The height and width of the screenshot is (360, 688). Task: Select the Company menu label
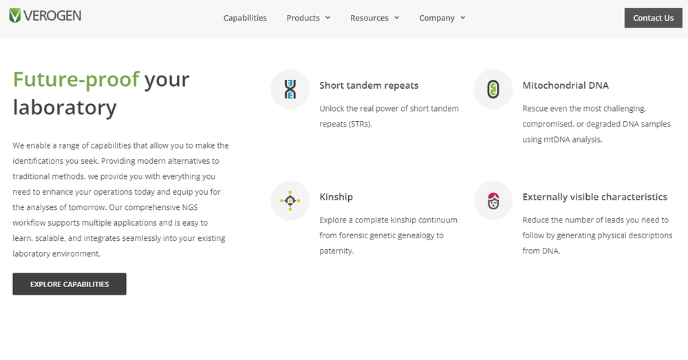437,18
